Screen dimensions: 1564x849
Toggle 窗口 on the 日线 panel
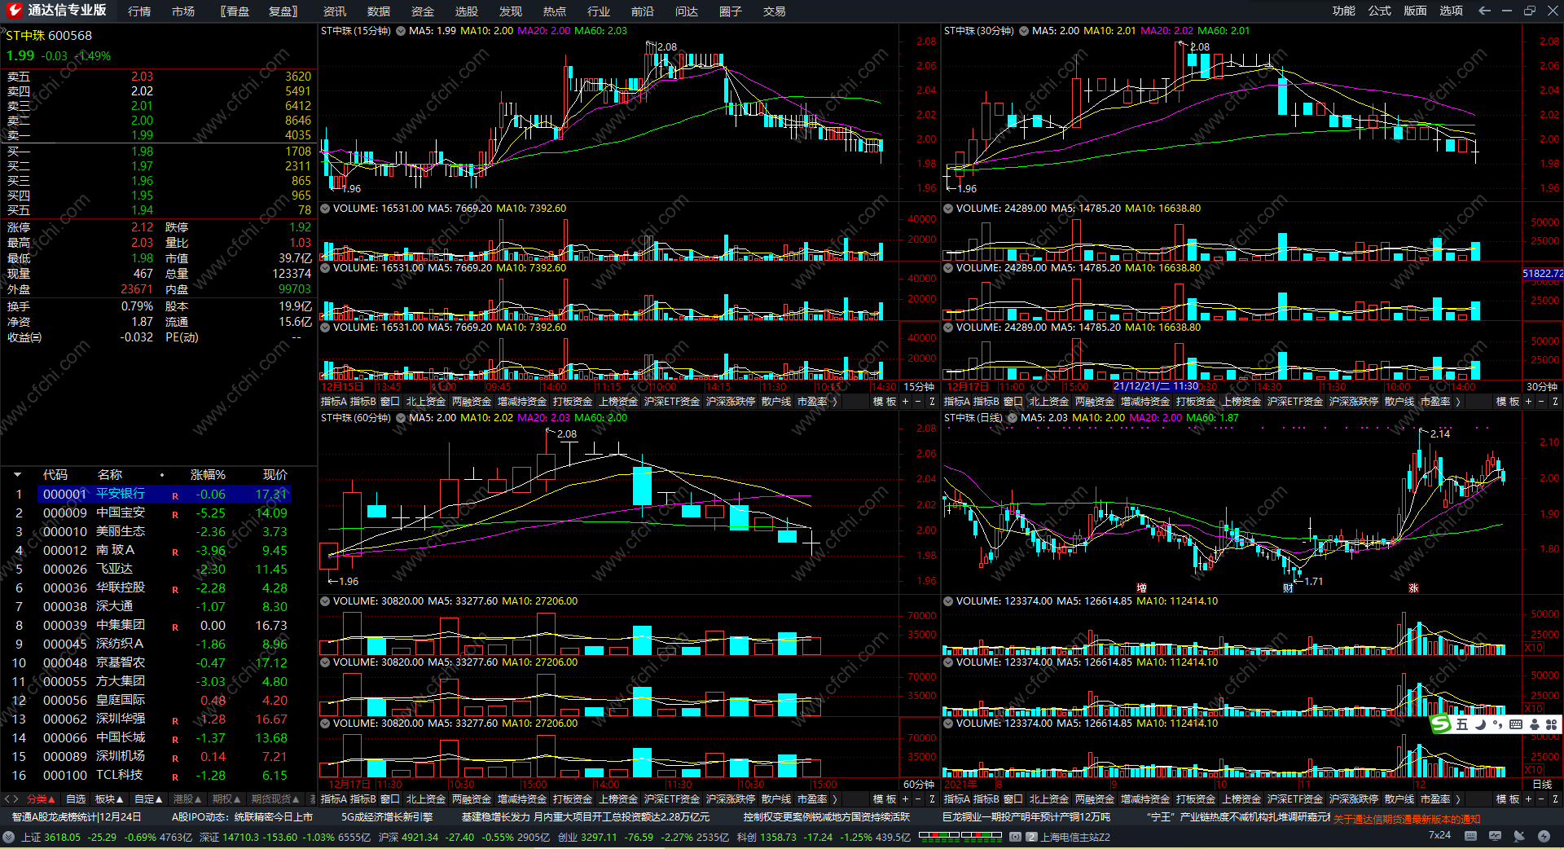pos(1013,799)
